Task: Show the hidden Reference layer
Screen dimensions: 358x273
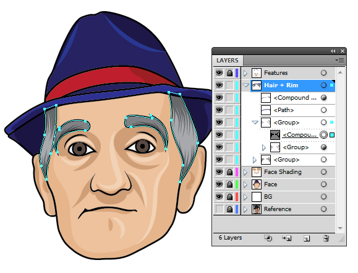Action: pos(219,209)
